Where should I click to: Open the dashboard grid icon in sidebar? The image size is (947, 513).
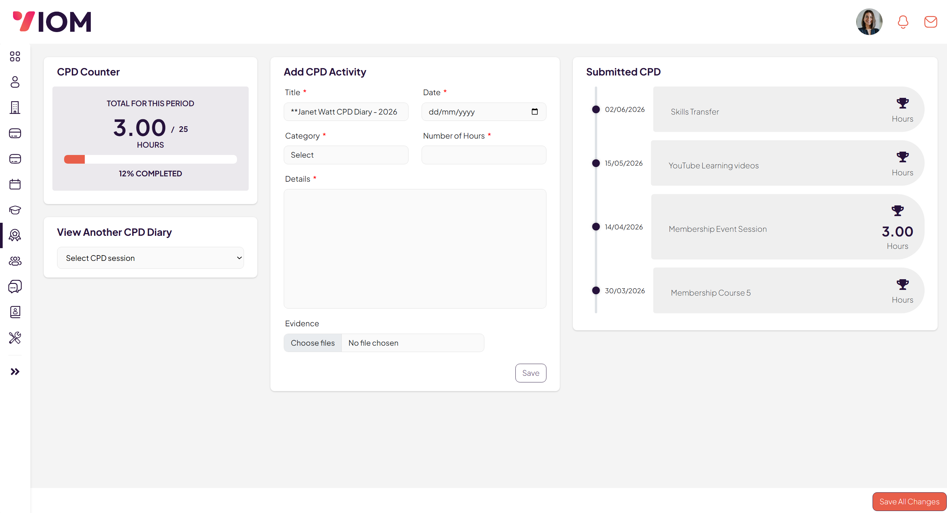point(15,56)
